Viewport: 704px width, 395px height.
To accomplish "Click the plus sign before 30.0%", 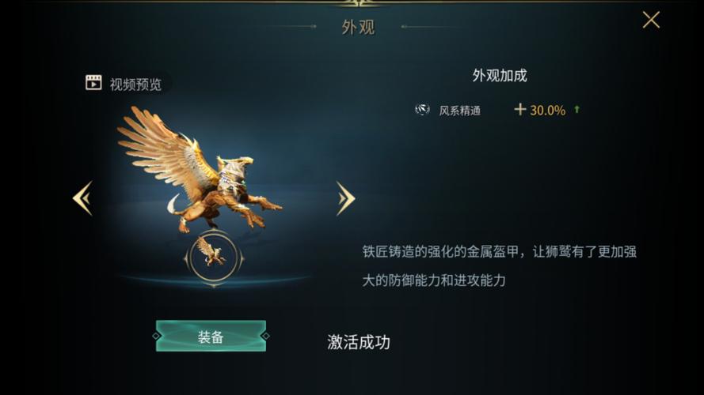I will [x=520, y=109].
